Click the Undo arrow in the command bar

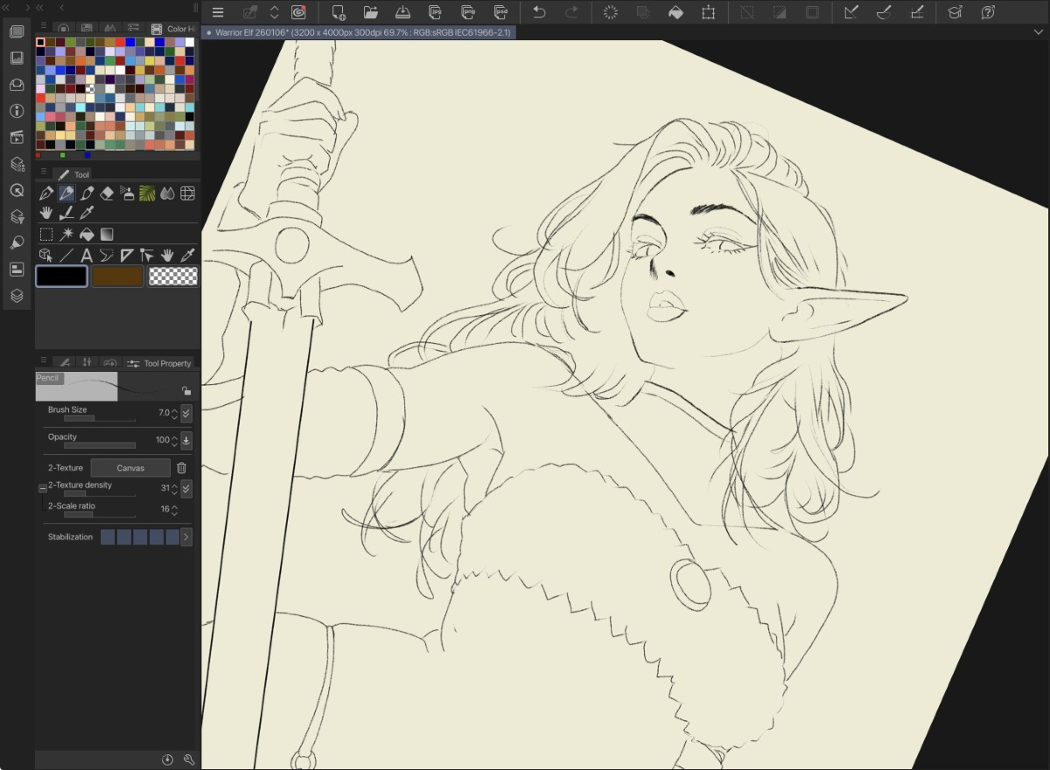539,12
